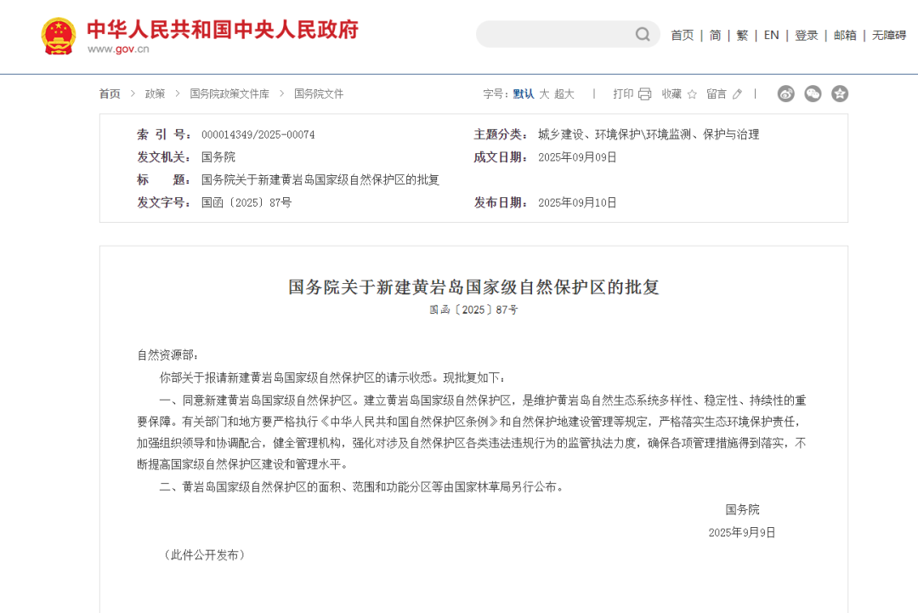Click the www.gov.cn address text
918x613 pixels.
(118, 49)
